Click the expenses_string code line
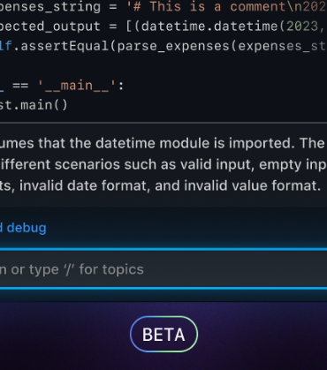 click(x=163, y=7)
